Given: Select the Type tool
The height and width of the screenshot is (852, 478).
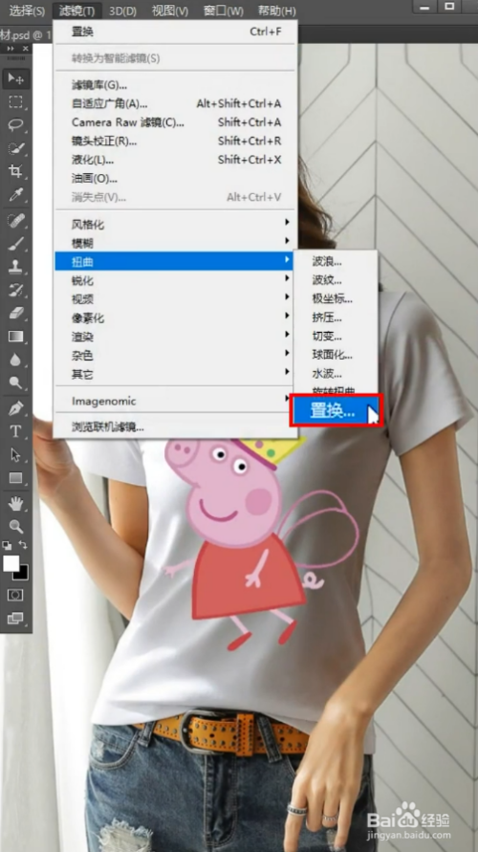Looking at the screenshot, I should tap(15, 431).
